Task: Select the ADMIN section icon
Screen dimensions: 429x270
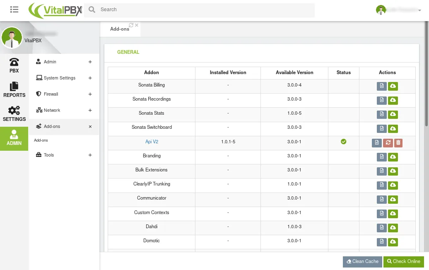Action: click(14, 138)
